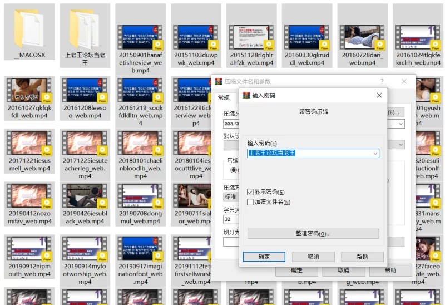Click the browse (B)... button
The width and height of the screenshot is (445, 305).
tap(395, 112)
